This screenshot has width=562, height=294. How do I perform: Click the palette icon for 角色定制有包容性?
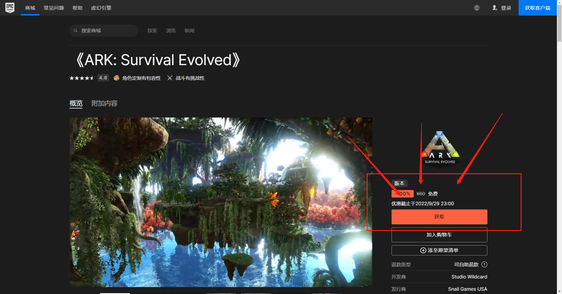116,78
